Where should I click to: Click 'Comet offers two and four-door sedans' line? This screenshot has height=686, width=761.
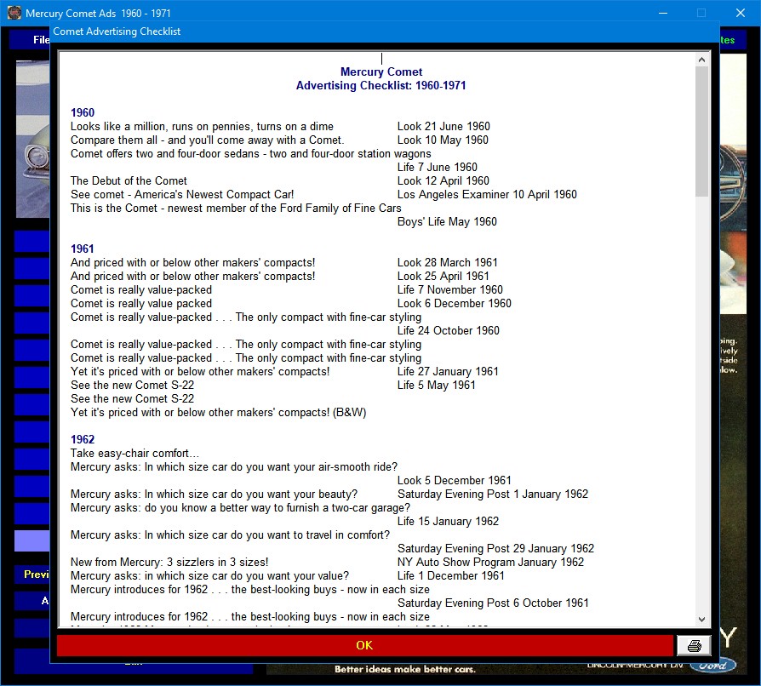(251, 154)
